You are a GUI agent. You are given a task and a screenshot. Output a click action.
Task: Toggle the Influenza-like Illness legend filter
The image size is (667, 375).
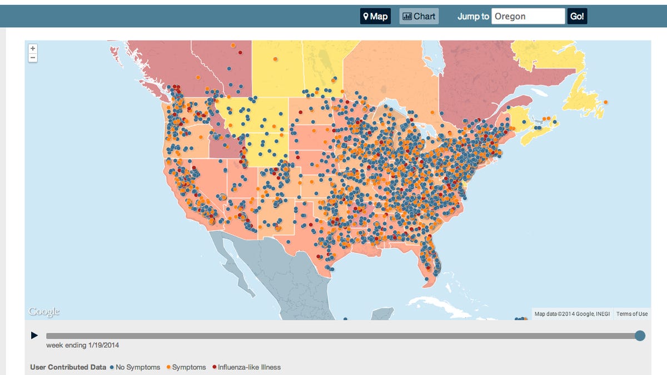click(x=248, y=367)
